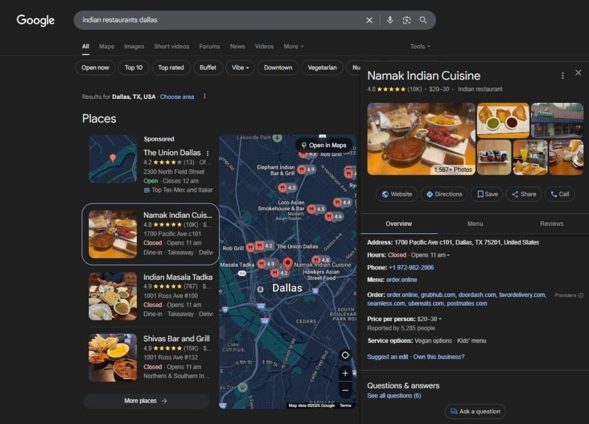Close the Namak Indian Cuisine panel

point(578,73)
